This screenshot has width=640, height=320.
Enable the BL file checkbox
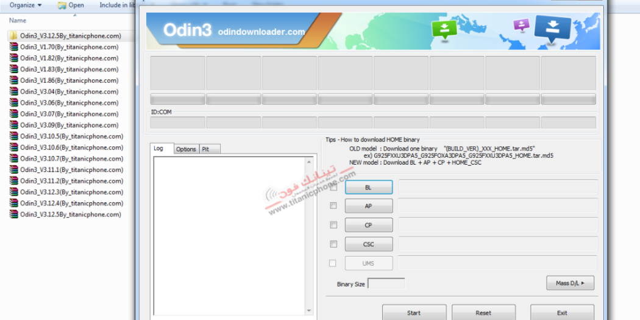(x=333, y=187)
